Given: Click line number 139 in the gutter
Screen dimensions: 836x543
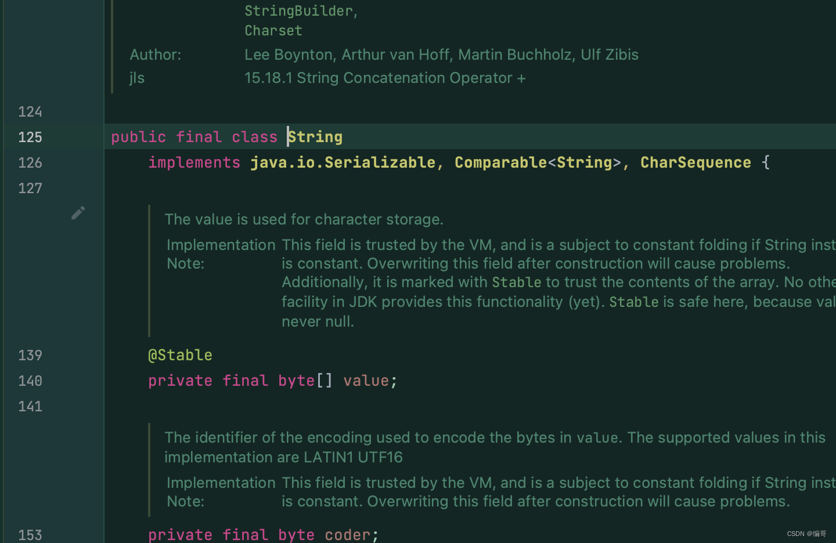Looking at the screenshot, I should coord(30,356).
